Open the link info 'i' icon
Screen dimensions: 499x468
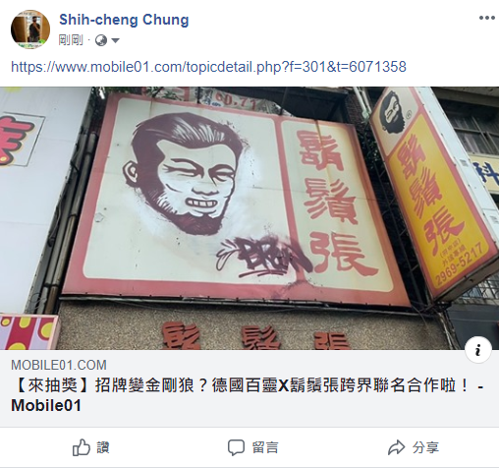tap(478, 350)
